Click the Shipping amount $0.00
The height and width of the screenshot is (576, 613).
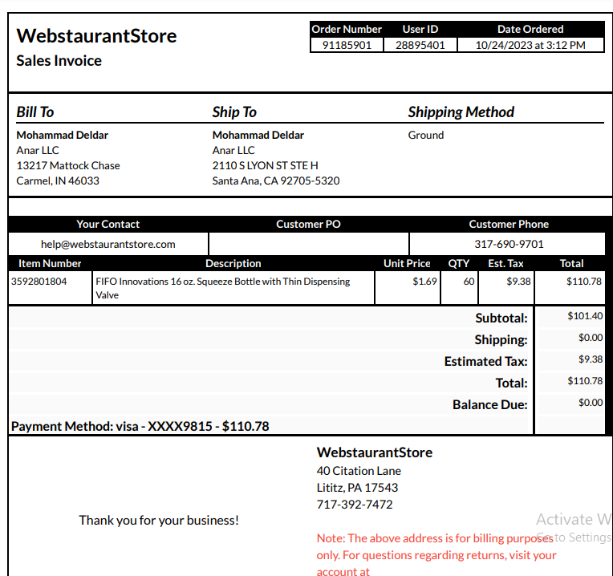tap(591, 338)
